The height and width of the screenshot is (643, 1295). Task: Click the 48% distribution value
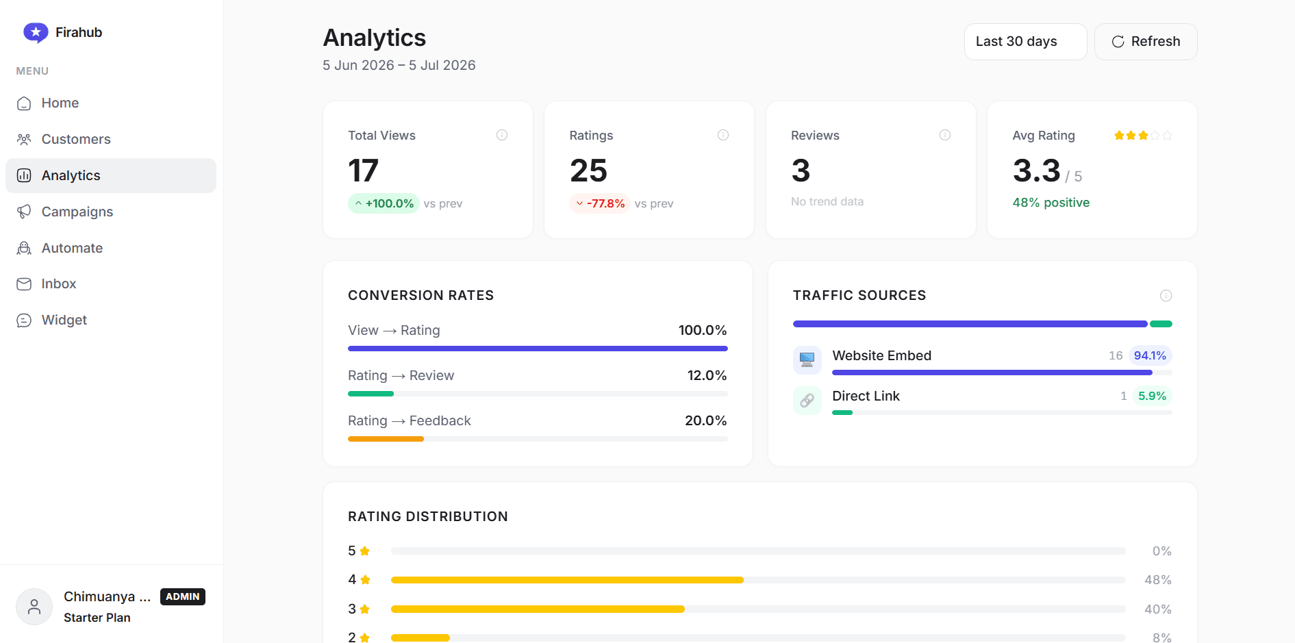(x=1158, y=580)
